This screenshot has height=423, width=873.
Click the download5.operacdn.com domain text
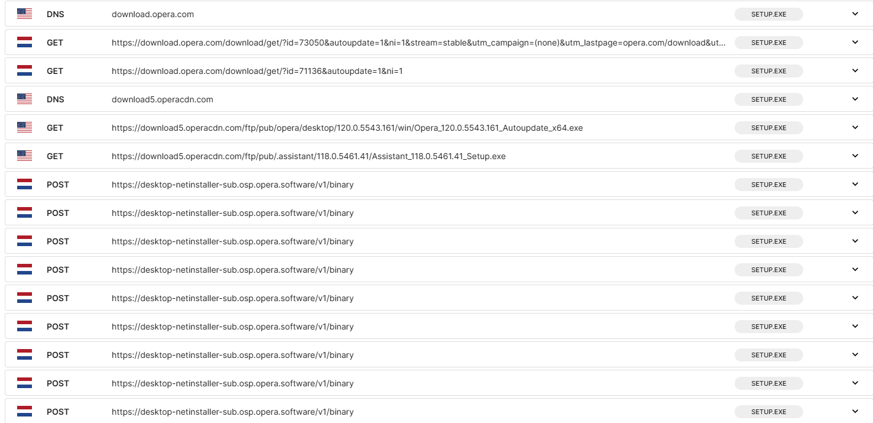(x=162, y=99)
